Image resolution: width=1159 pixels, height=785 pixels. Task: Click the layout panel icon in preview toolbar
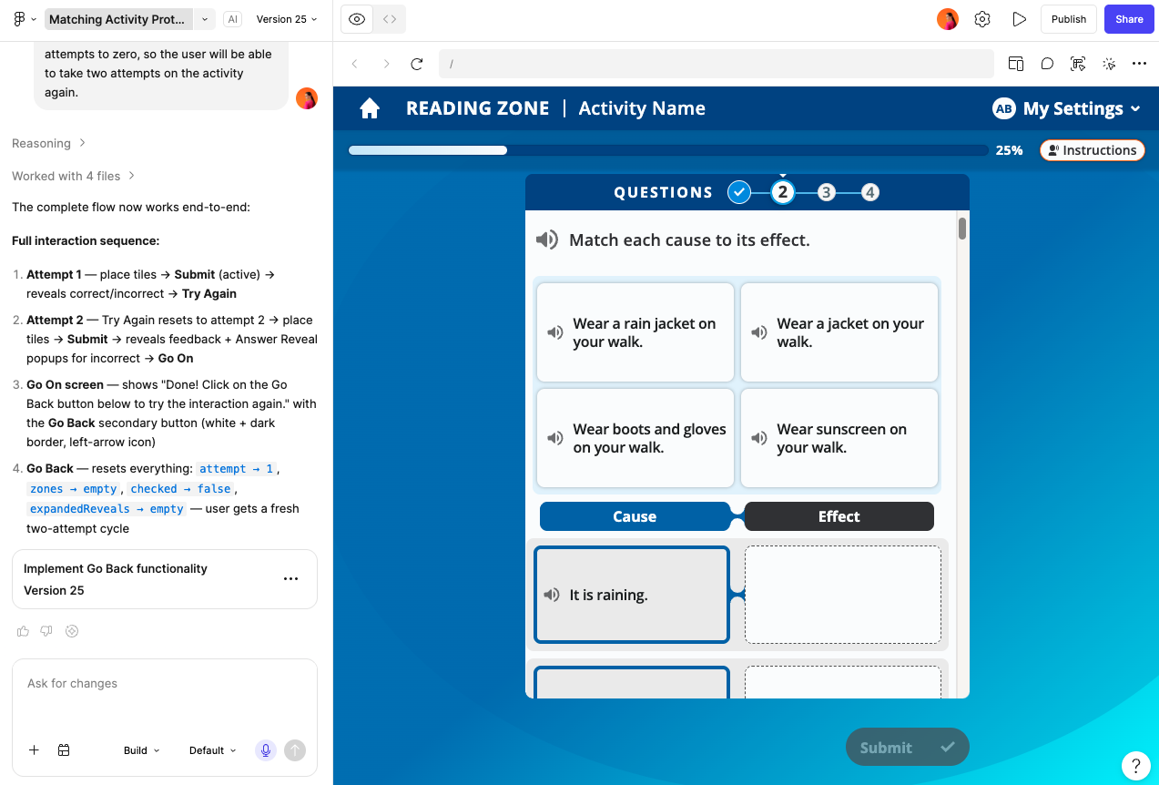click(x=1016, y=64)
